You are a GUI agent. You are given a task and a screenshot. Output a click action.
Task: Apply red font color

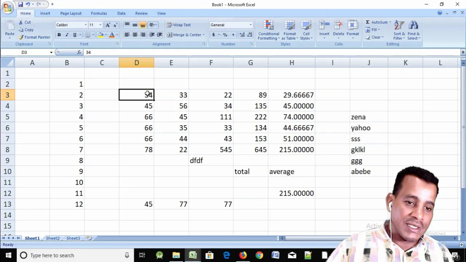pos(112,35)
